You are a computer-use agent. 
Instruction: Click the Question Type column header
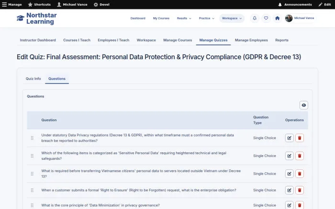click(x=261, y=120)
